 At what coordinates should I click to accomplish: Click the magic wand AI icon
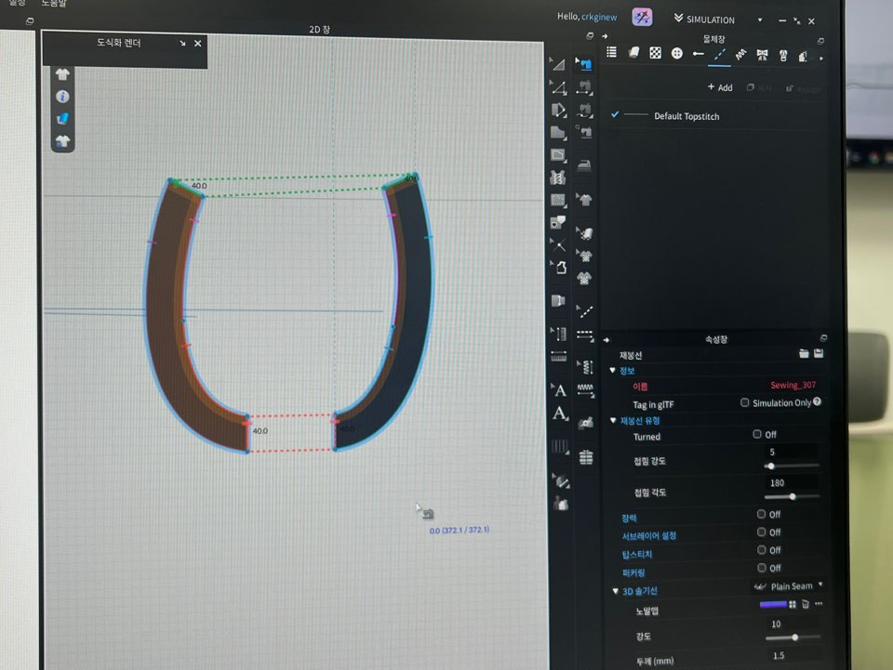pyautogui.click(x=642, y=19)
